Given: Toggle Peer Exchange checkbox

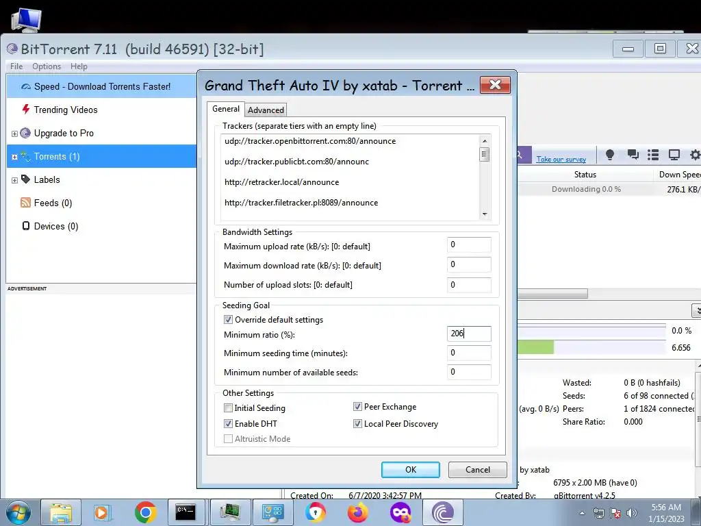Looking at the screenshot, I should [357, 407].
